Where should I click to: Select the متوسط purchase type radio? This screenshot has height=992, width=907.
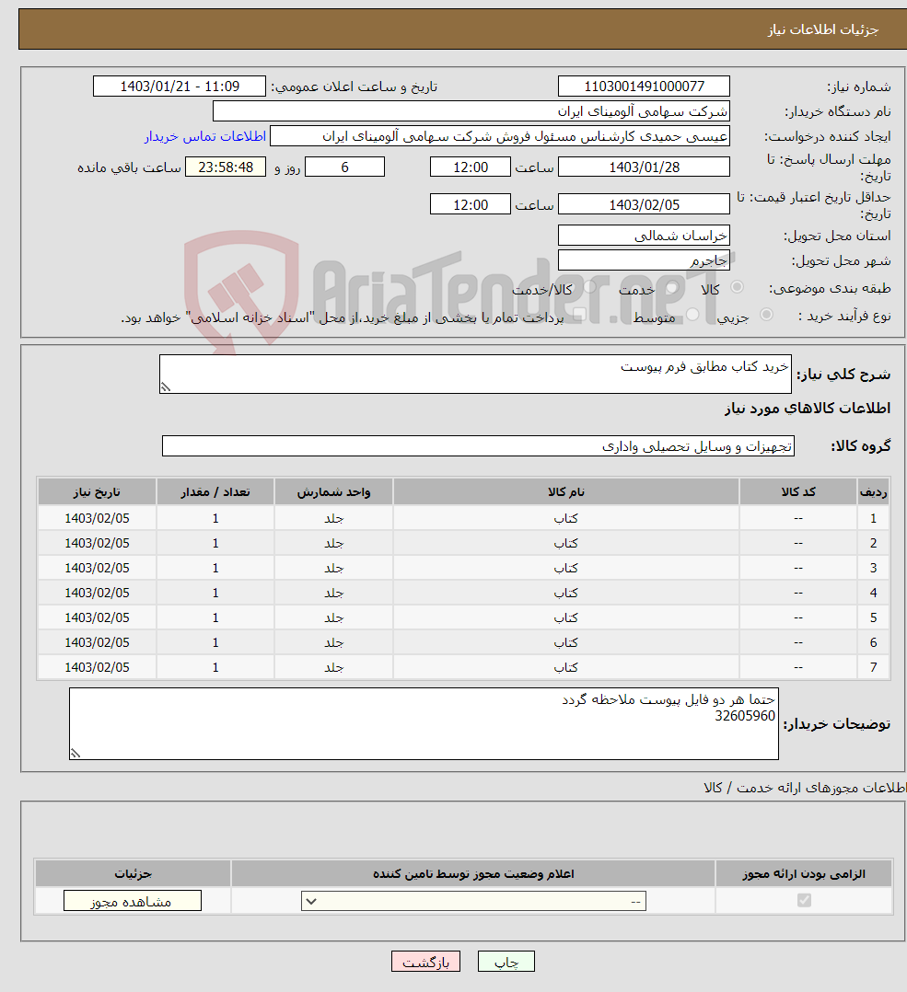pyautogui.click(x=692, y=315)
